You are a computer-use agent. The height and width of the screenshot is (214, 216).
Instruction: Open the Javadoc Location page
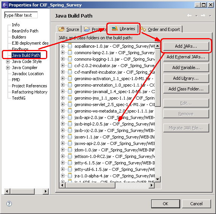(28, 74)
